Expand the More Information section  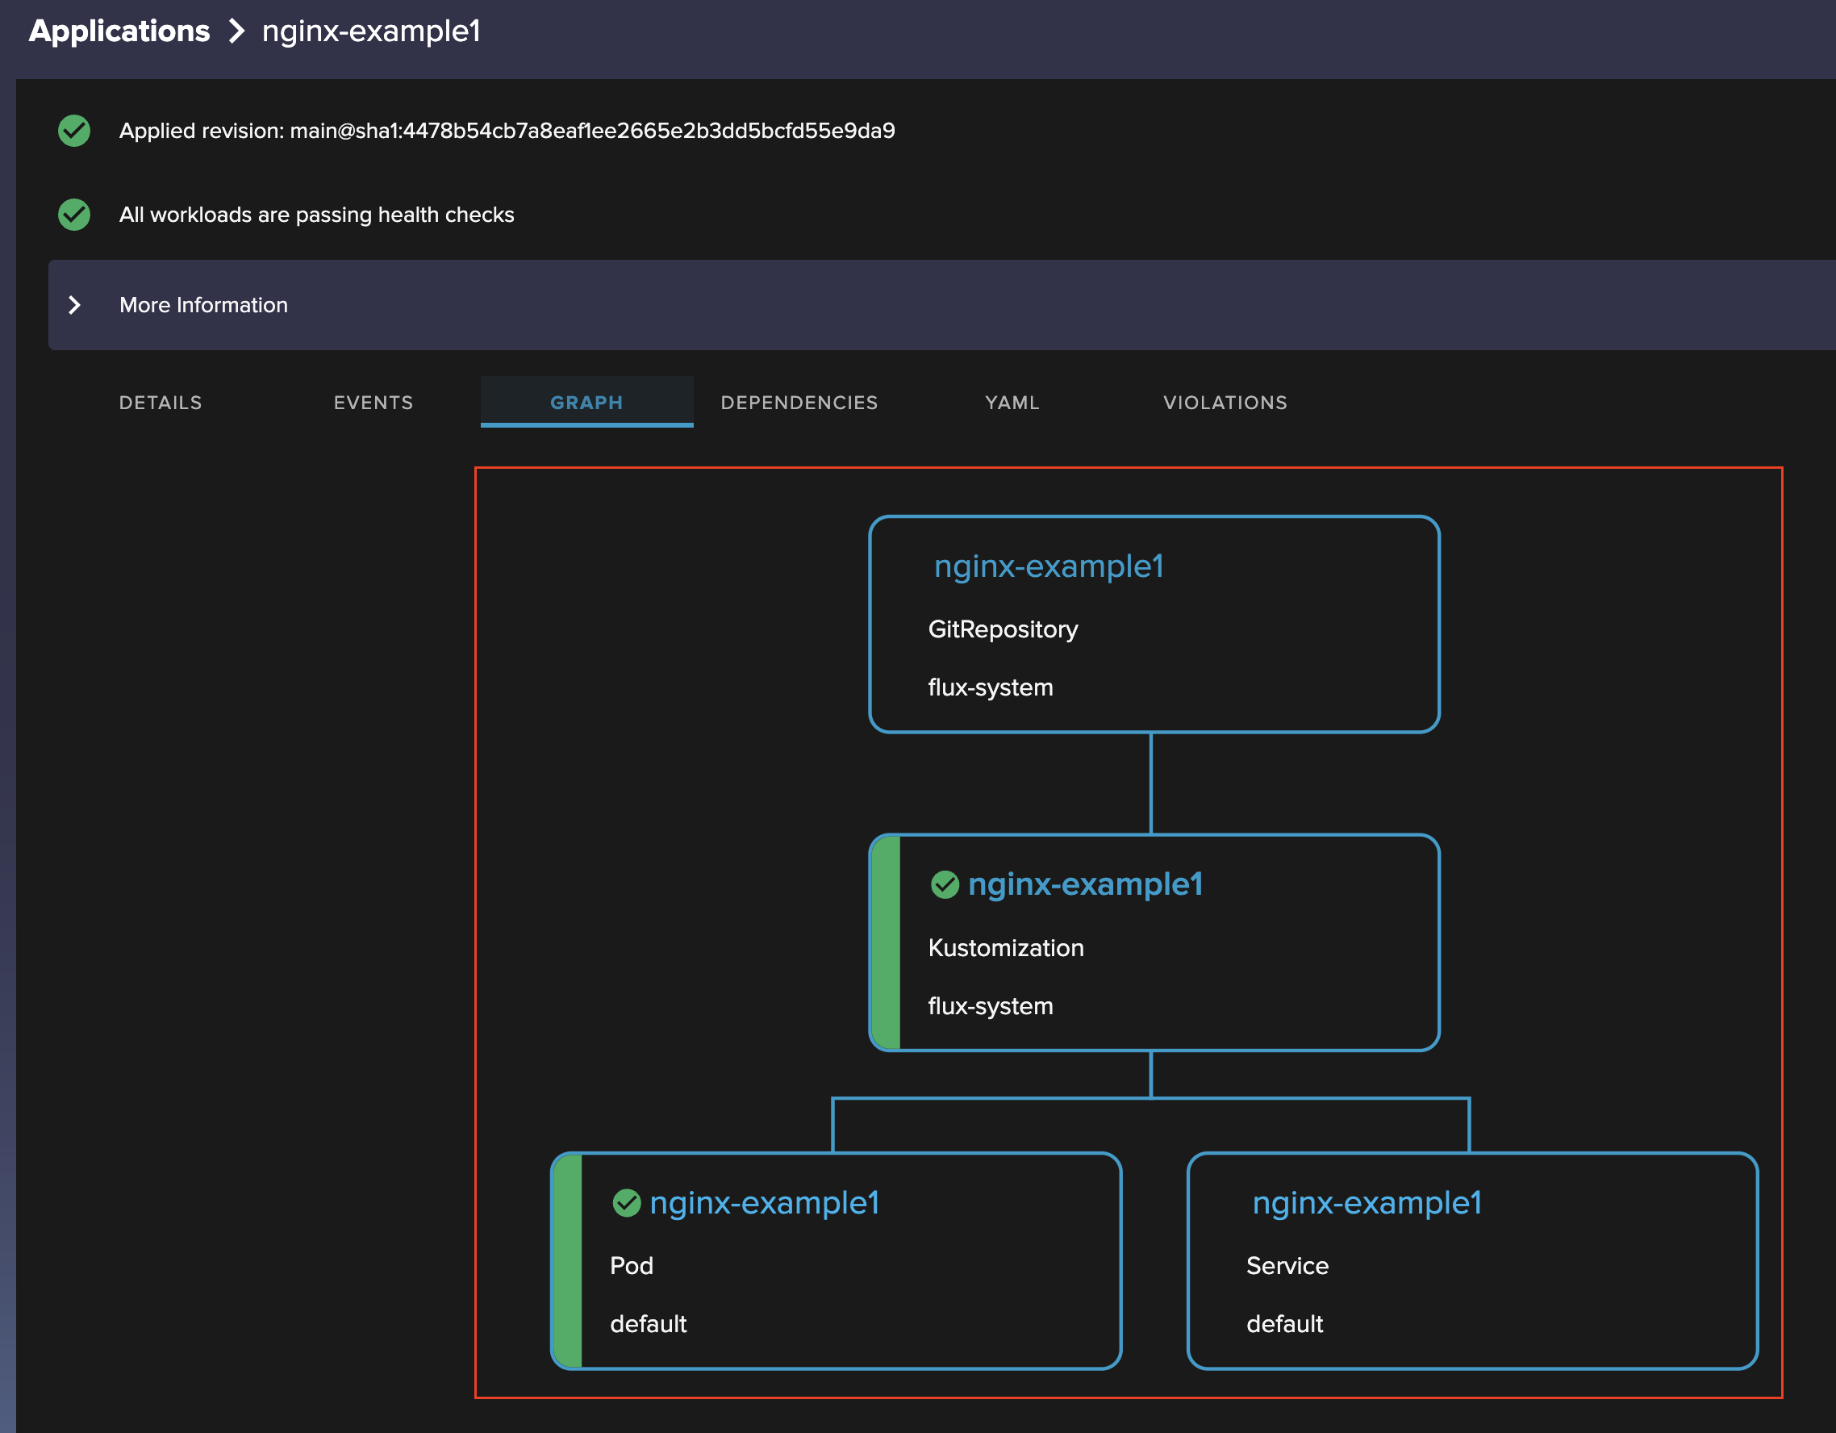click(203, 305)
